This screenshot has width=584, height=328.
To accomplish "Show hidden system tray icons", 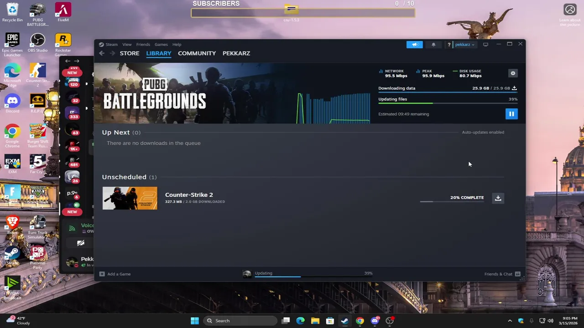I will [x=510, y=321].
